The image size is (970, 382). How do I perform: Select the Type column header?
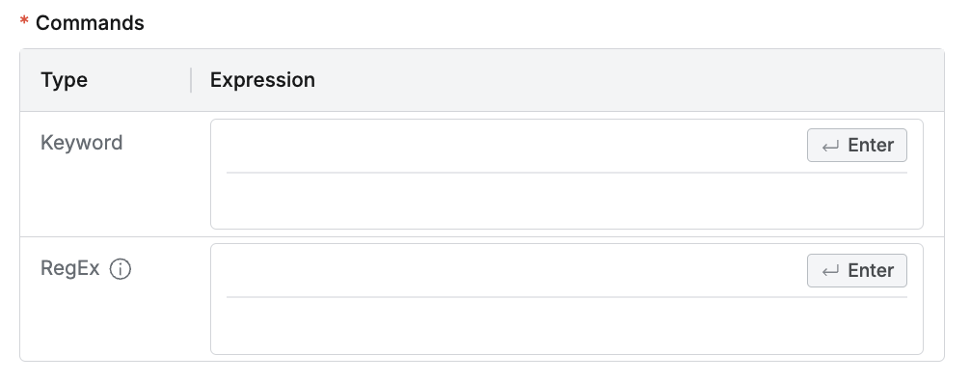pos(65,80)
